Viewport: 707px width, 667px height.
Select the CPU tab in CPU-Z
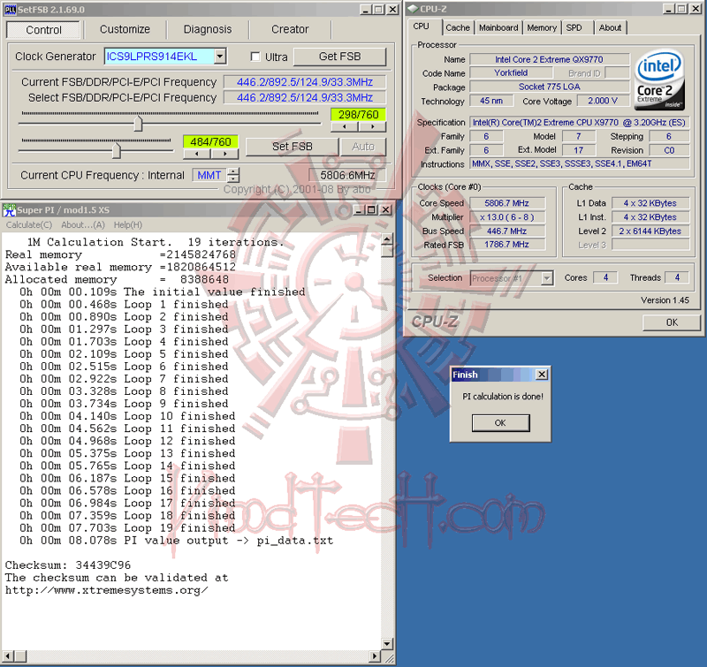(x=422, y=27)
